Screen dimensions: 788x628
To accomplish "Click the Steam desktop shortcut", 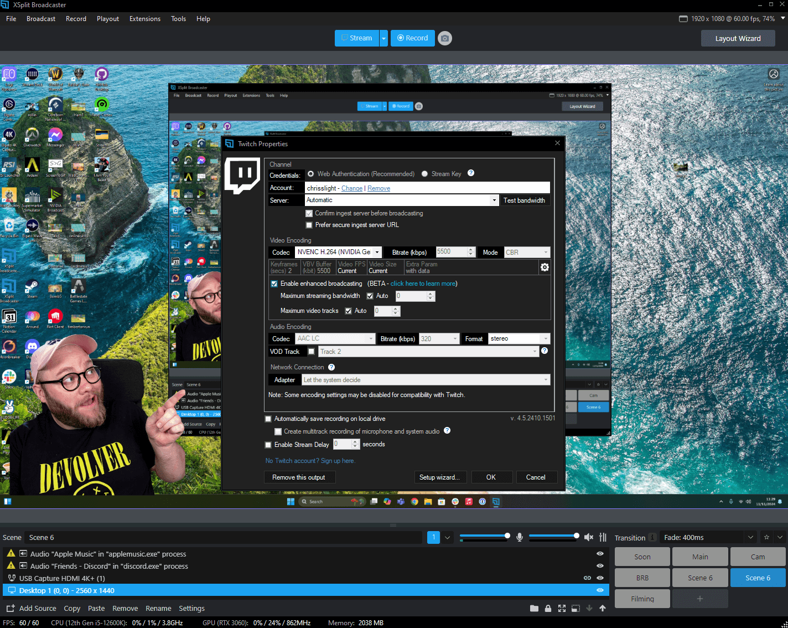I will 32,289.
